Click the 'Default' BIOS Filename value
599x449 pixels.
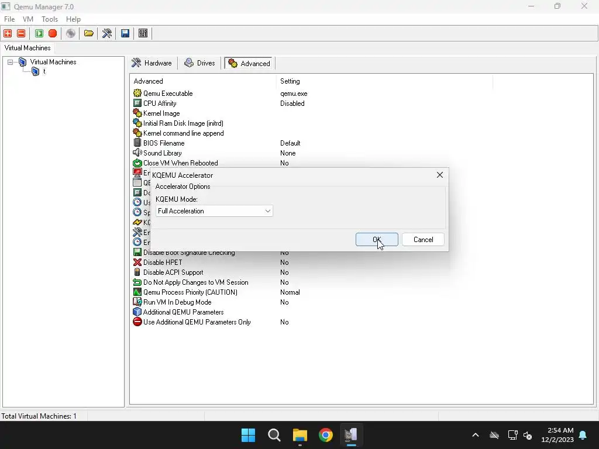[x=290, y=143]
